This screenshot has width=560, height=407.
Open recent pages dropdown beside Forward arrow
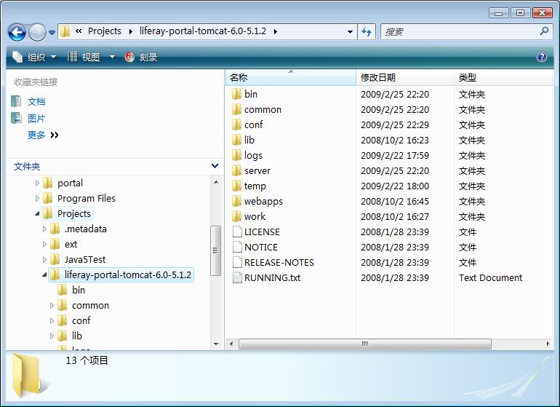click(52, 33)
